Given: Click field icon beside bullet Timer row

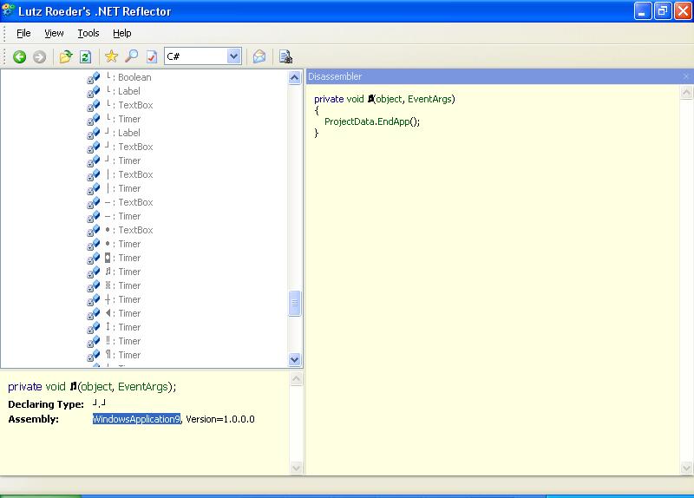Looking at the screenshot, I should click(x=94, y=245).
